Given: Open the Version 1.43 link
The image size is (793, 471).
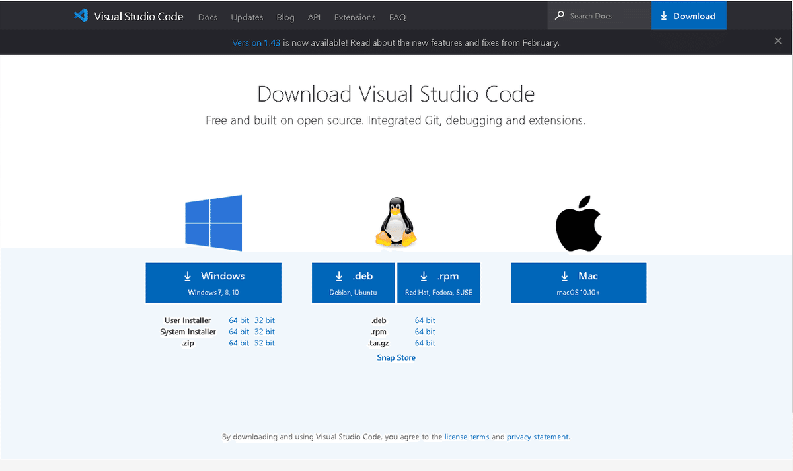Looking at the screenshot, I should pyautogui.click(x=256, y=42).
